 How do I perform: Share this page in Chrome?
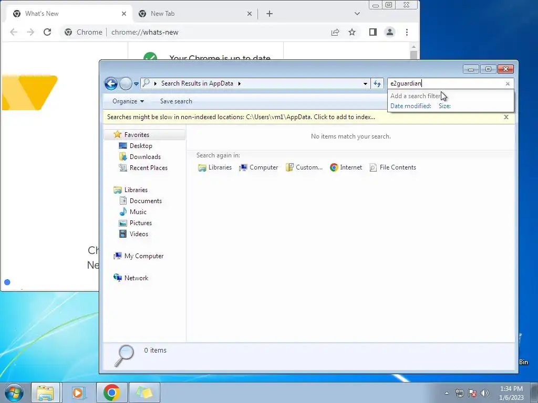pos(335,32)
